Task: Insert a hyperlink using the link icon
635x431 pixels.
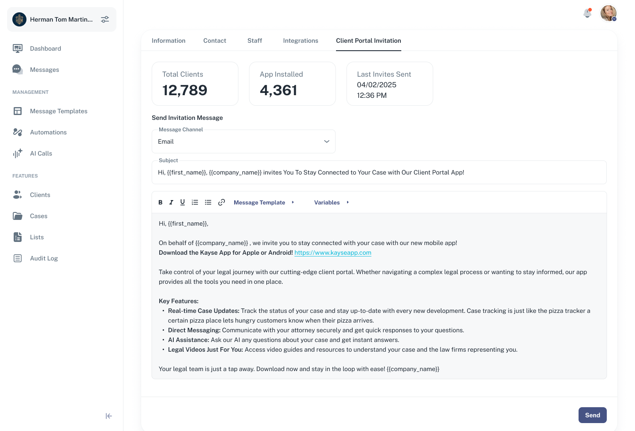Action: (x=221, y=202)
